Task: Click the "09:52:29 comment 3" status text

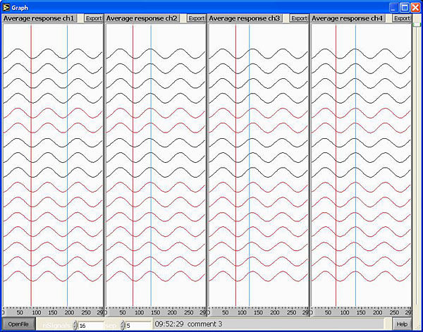Action: 188,324
